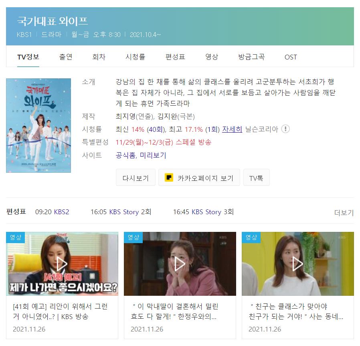360x346 pixels.
Task: Open the OST tab
Action: click(x=291, y=57)
